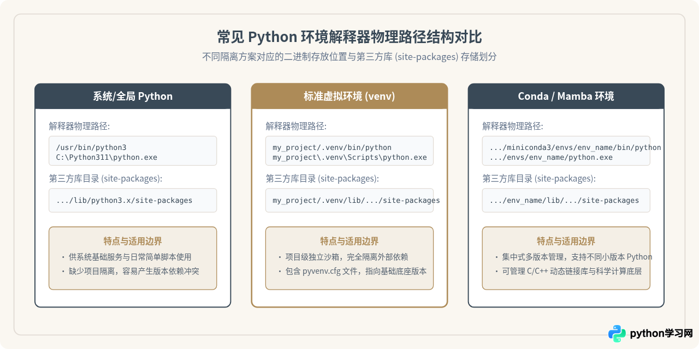The image size is (699, 349).
Task: Select the subtitle mentioning 二进制存放位置
Action: pos(349,57)
